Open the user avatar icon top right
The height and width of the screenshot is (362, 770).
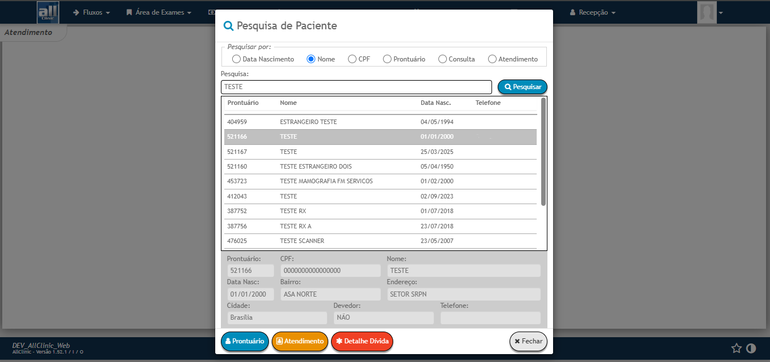(x=707, y=12)
